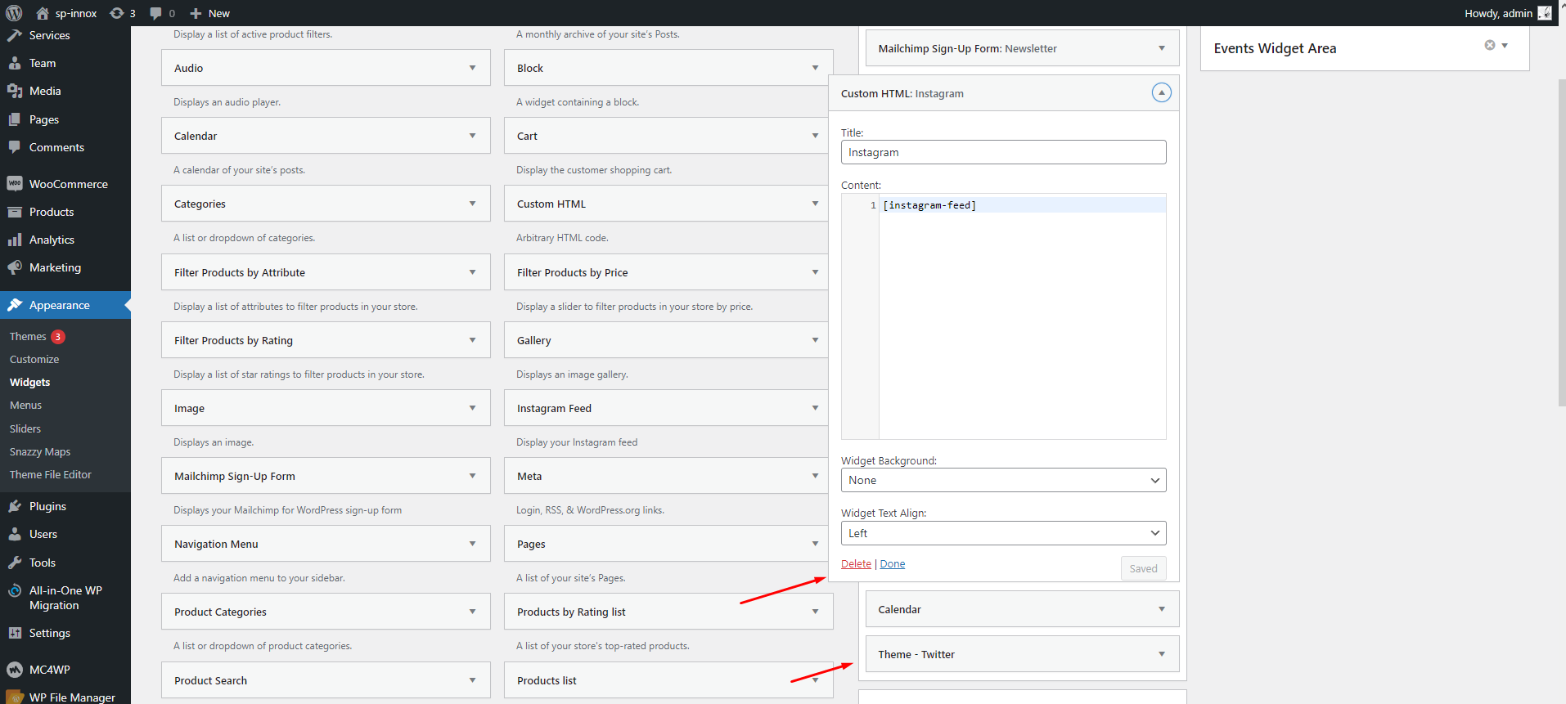Expand the Navigation Menu widget arrow
This screenshot has height=704, width=1566.
[x=472, y=544]
